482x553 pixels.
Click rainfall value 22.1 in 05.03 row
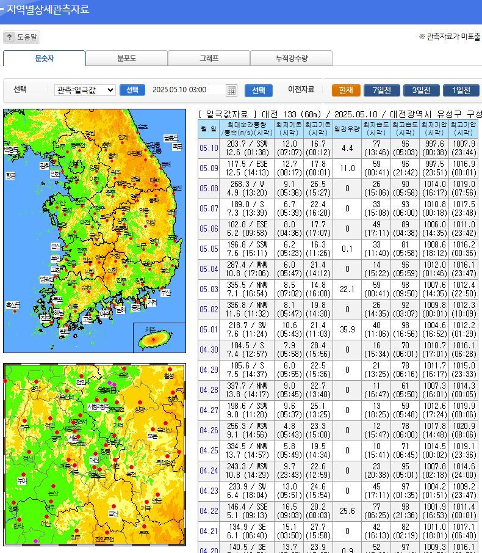347,289
